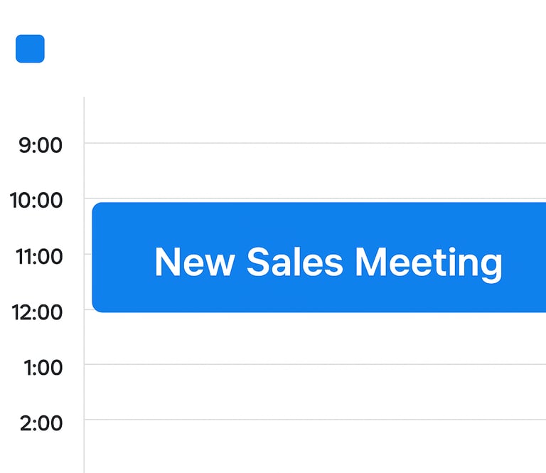Select the 10:00 time label

[x=36, y=201]
